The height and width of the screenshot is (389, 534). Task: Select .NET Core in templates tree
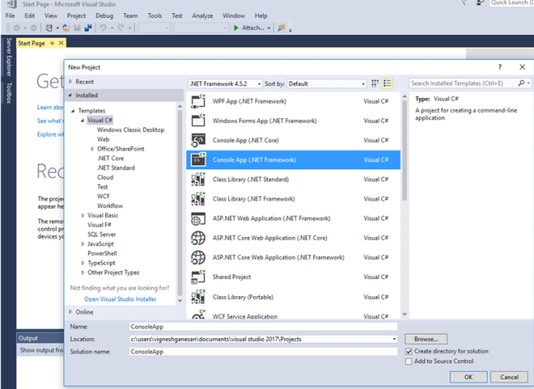click(x=110, y=159)
